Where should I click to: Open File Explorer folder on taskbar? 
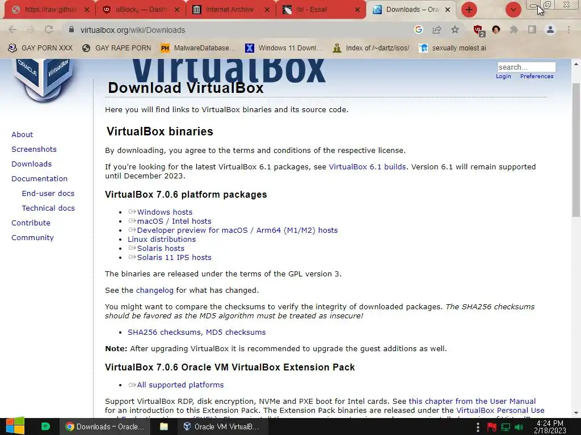[164, 427]
